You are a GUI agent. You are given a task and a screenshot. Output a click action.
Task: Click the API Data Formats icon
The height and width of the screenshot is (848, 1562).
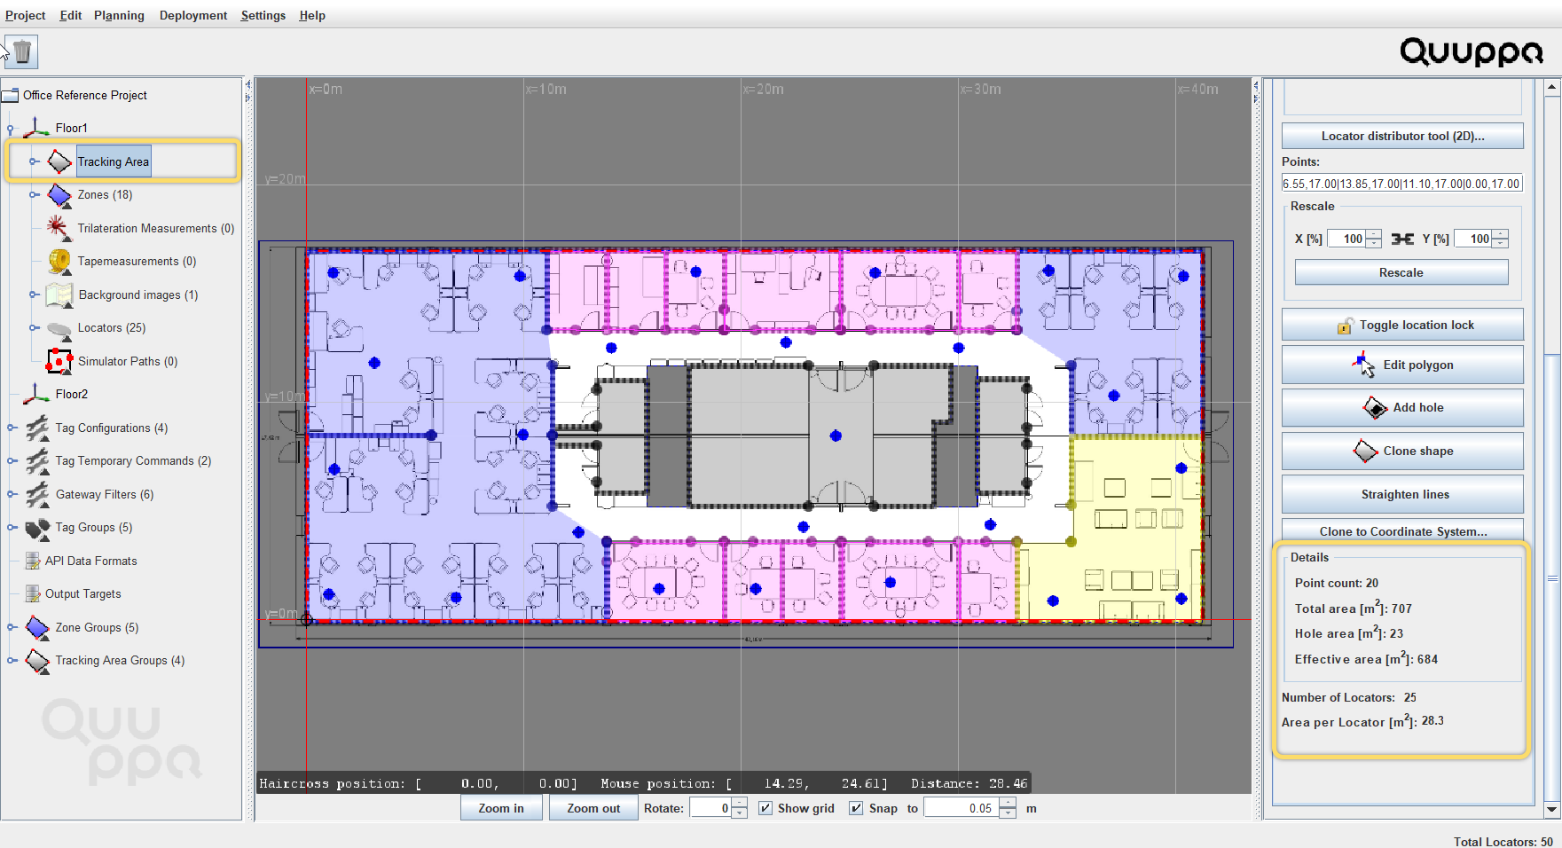pos(33,561)
